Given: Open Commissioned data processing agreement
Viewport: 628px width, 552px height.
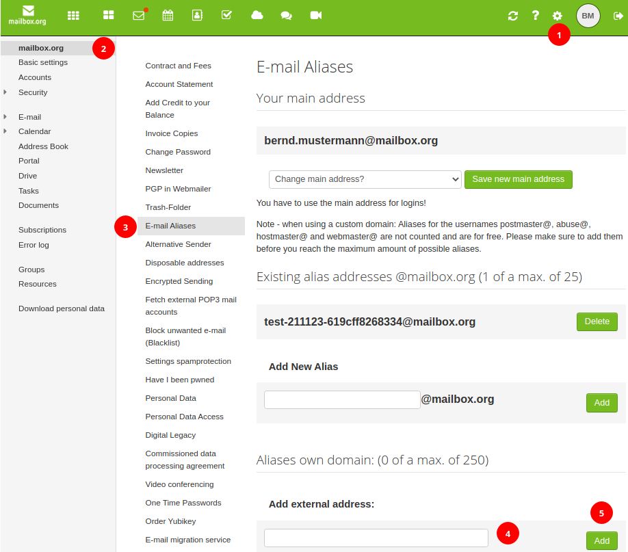Looking at the screenshot, I should 185,460.
